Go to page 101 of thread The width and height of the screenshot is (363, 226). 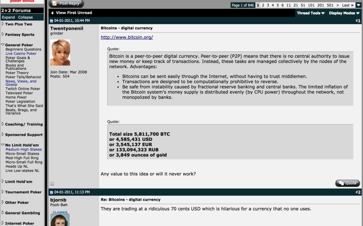click(311, 5)
